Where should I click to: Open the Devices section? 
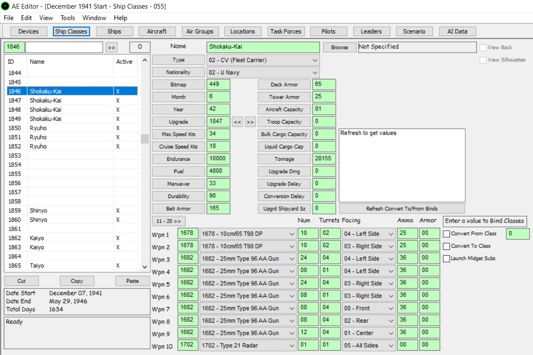pyautogui.click(x=28, y=31)
